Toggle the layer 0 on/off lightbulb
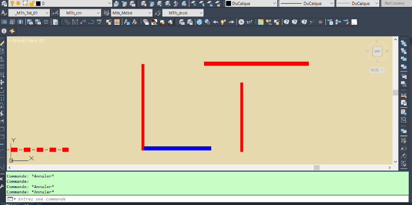 [x=12, y=3]
